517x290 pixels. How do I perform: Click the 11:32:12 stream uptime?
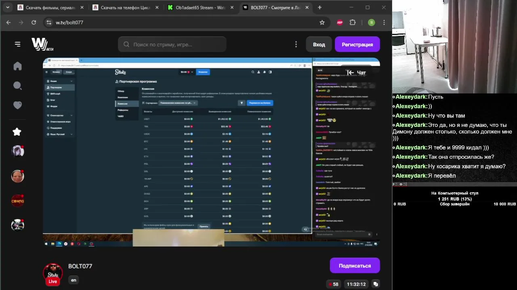click(356, 284)
